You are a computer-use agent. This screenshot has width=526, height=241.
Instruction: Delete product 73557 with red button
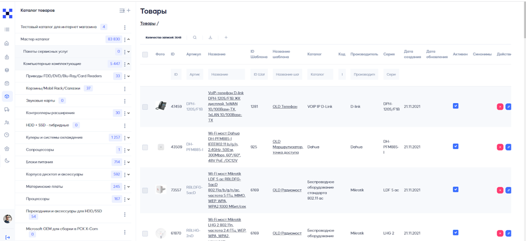(500, 190)
